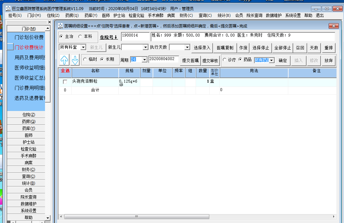Screen dimensions: 344x223
Task: Check the box beside 头孢克洛颗粒
Action: [65, 82]
